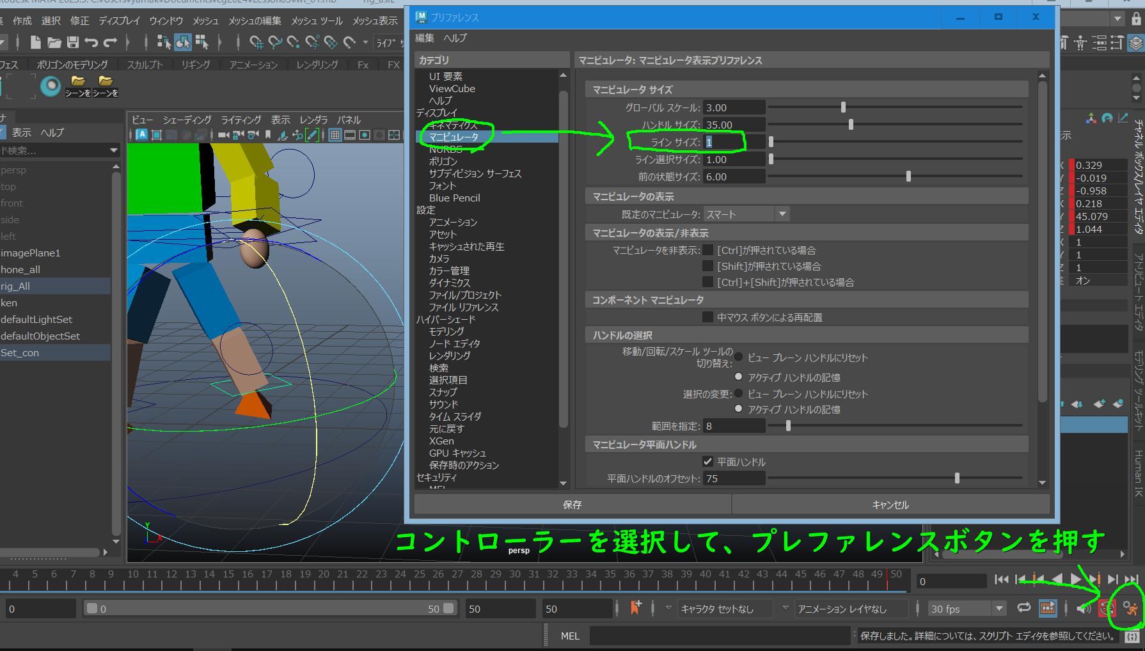Screen dimensions: 1145x651
Task: Adjust the グローバル スケール slider handle
Action: (843, 107)
